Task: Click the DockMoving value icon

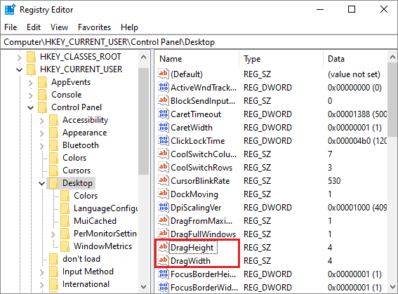Action: [x=164, y=194]
